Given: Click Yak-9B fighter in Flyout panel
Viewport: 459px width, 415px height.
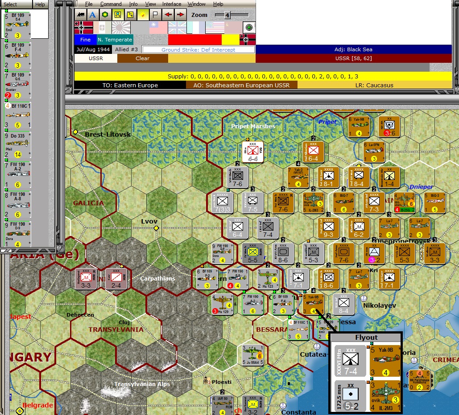Looking at the screenshot, I should [385, 361].
